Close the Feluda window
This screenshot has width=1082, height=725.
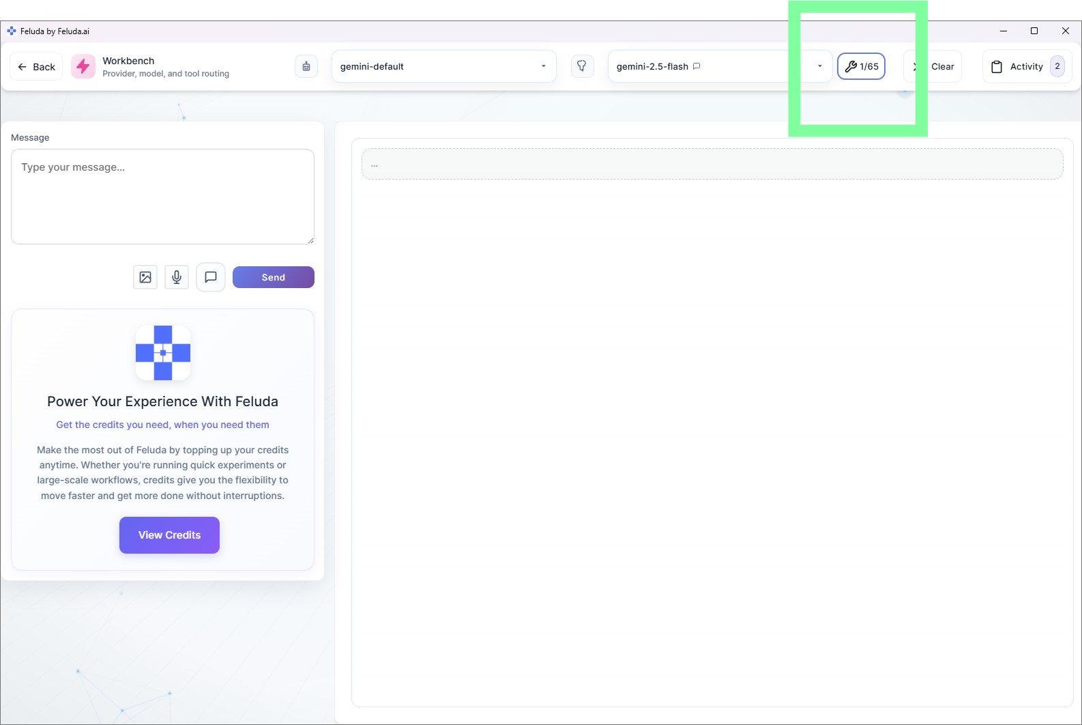click(x=1066, y=31)
